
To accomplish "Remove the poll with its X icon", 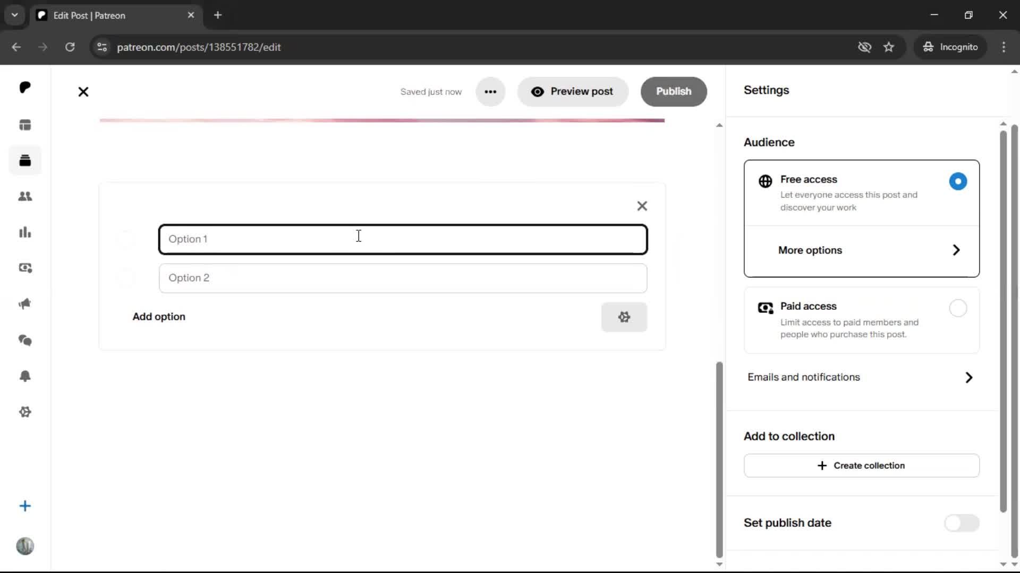I will (x=642, y=206).
